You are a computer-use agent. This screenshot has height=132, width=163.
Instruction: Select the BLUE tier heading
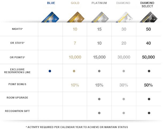click(51, 3)
